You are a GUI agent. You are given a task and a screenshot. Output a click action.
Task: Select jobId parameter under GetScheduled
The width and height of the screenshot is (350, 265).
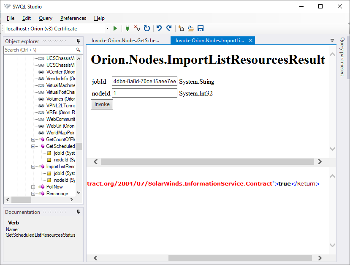(64, 153)
